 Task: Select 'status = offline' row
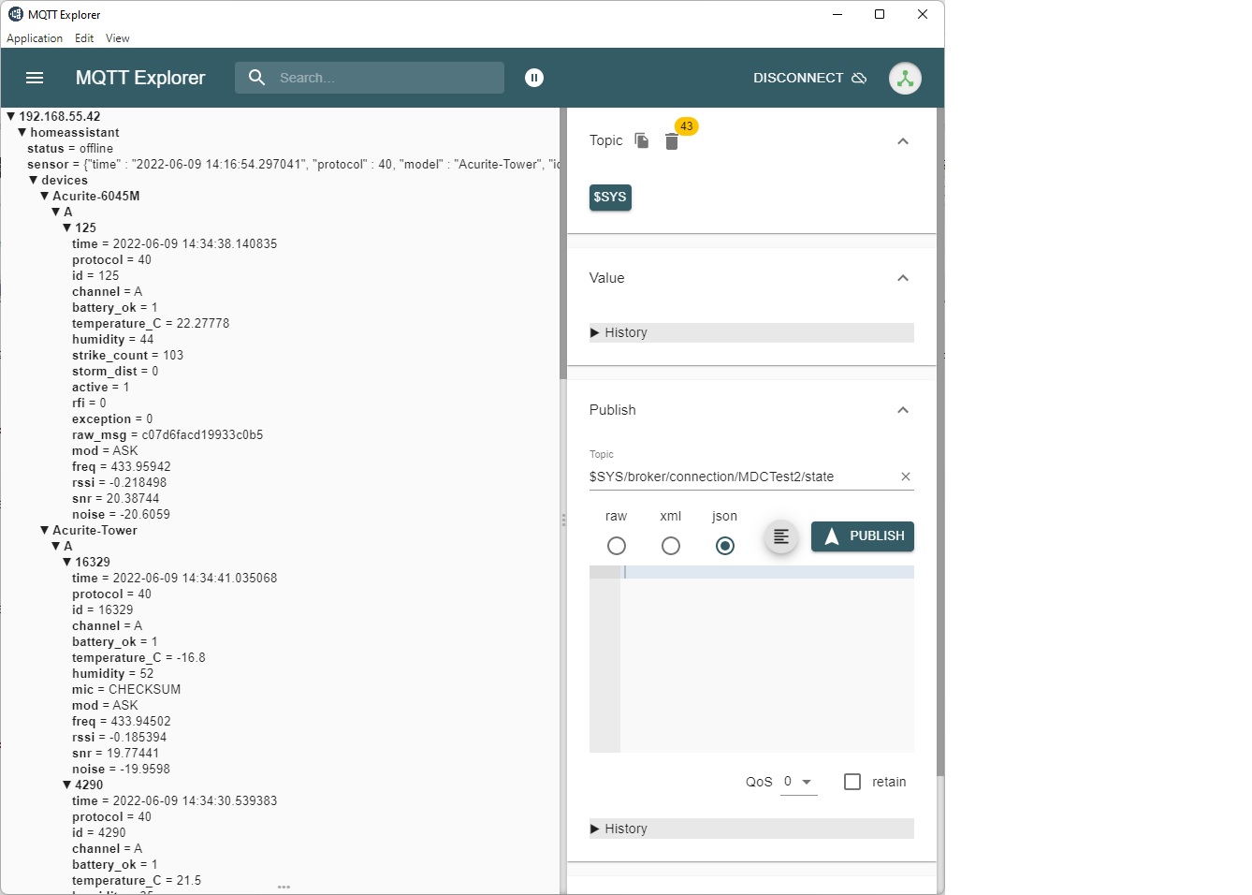[70, 148]
